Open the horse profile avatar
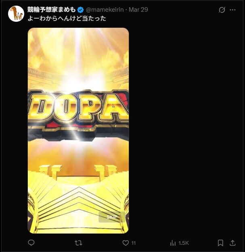 tap(16, 14)
